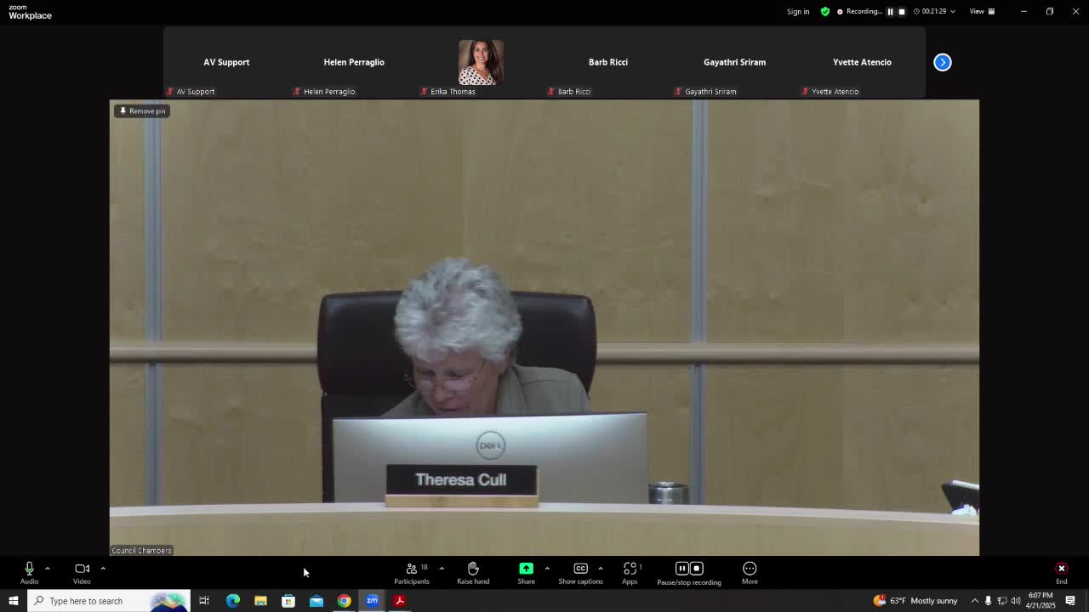
Task: Open Task View from the taskbar
Action: pos(204,601)
